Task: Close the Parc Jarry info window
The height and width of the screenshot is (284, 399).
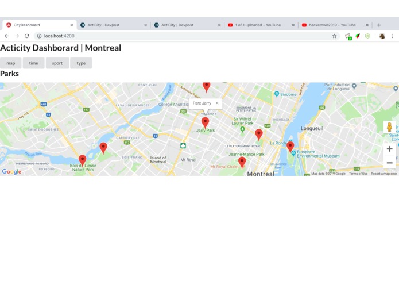Action: click(217, 103)
